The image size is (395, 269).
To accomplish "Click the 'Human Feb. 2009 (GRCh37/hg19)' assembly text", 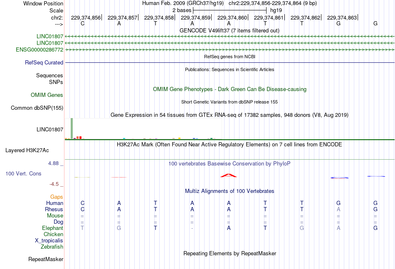I will [x=183, y=3].
